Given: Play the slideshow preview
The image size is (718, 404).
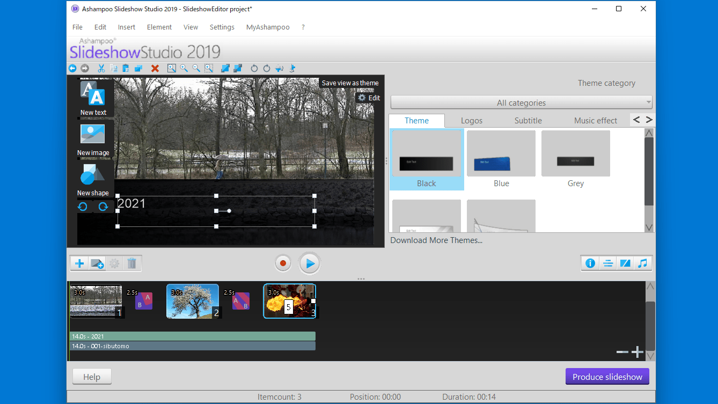Looking at the screenshot, I should (x=310, y=263).
